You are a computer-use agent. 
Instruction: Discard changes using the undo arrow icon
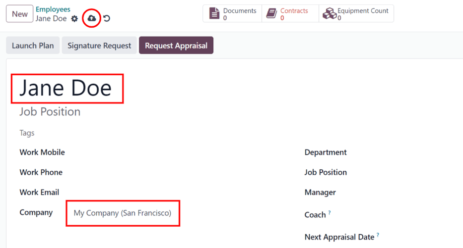pos(107,19)
